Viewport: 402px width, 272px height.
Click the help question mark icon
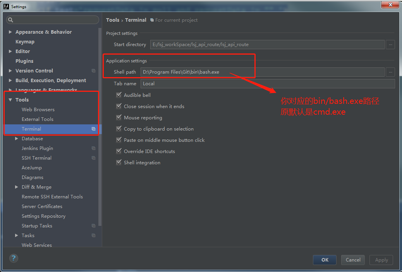(x=13, y=258)
